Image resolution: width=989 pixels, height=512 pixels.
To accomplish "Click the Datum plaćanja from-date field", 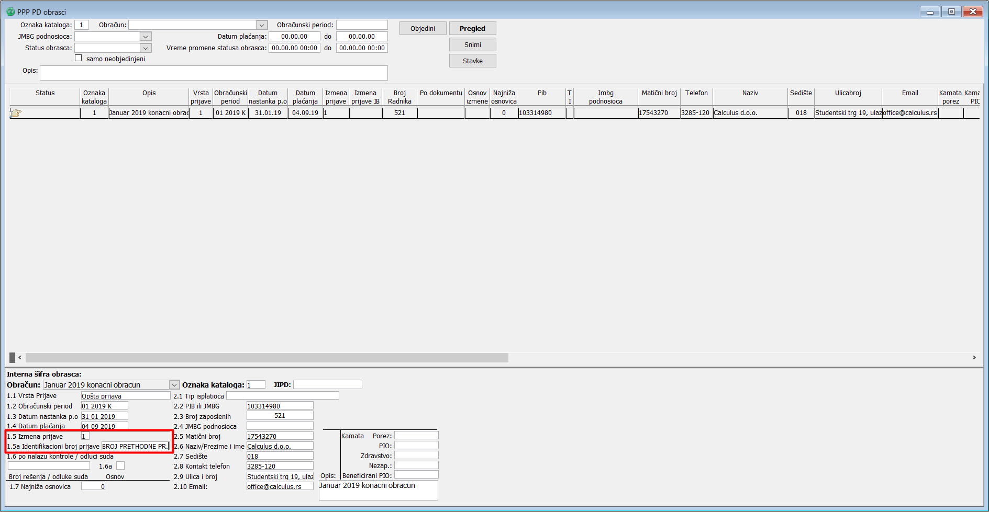I will 294,37.
